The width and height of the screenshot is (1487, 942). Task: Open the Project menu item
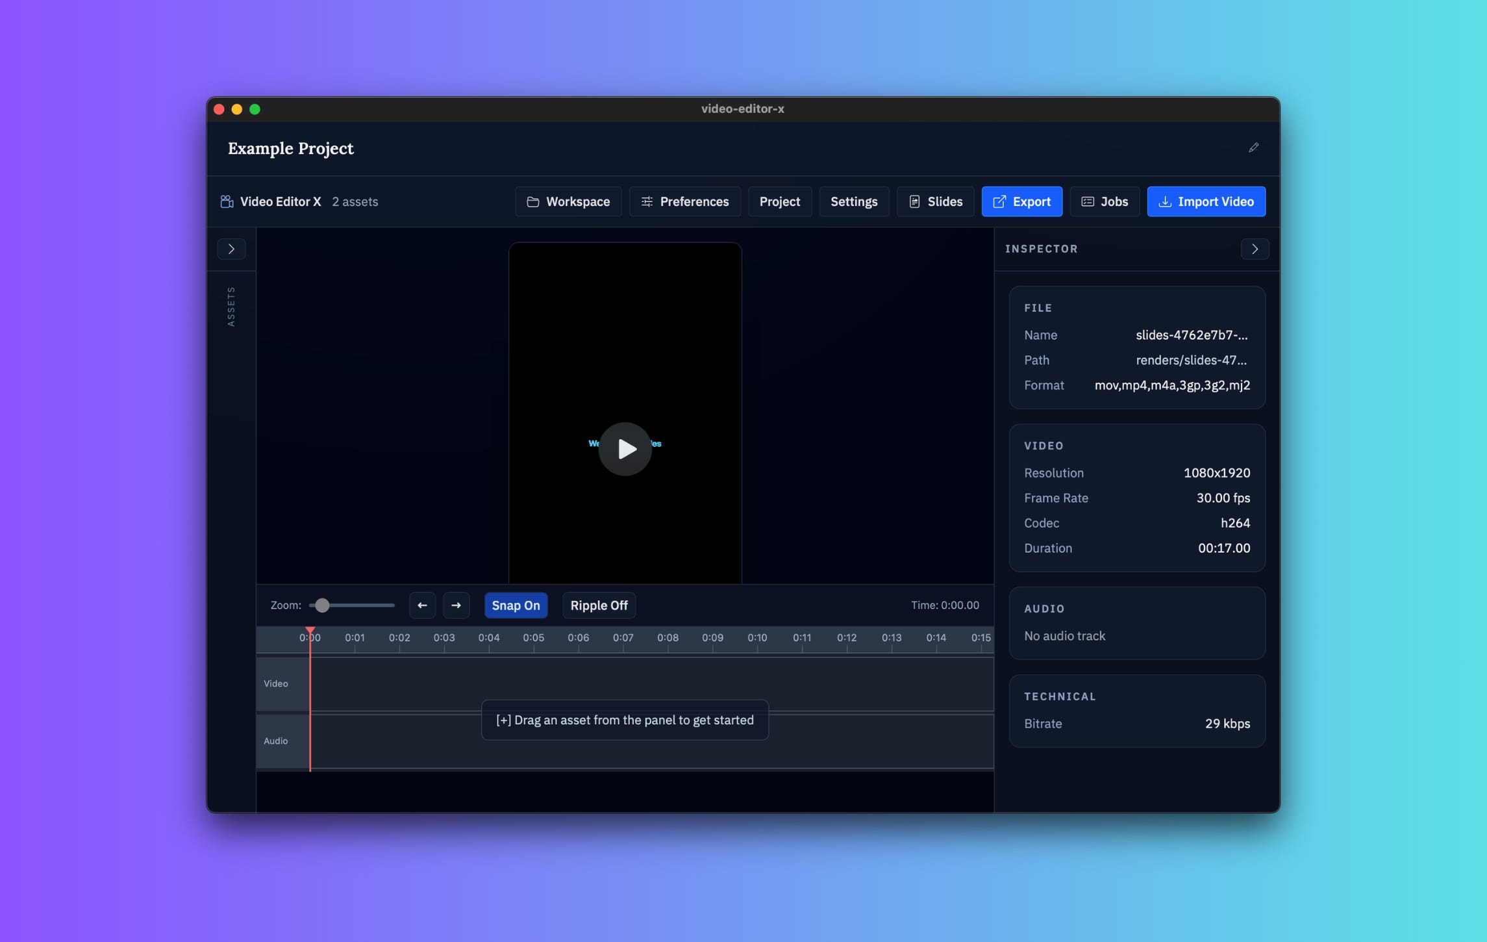(779, 201)
